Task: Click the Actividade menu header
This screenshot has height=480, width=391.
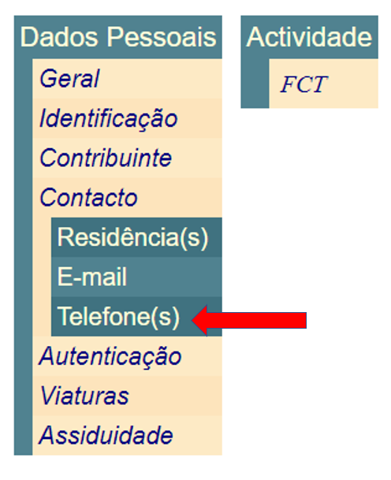Action: [309, 37]
